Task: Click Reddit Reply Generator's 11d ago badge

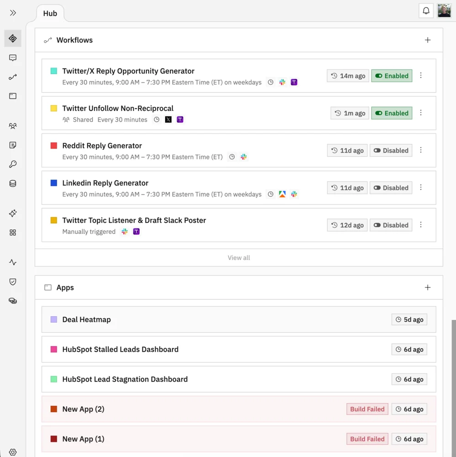Action: (347, 150)
